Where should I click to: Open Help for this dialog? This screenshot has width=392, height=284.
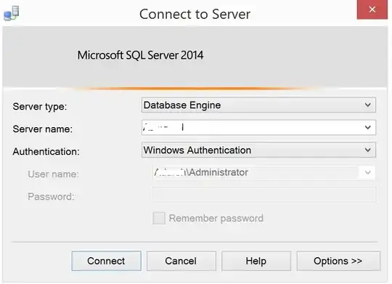(x=256, y=261)
